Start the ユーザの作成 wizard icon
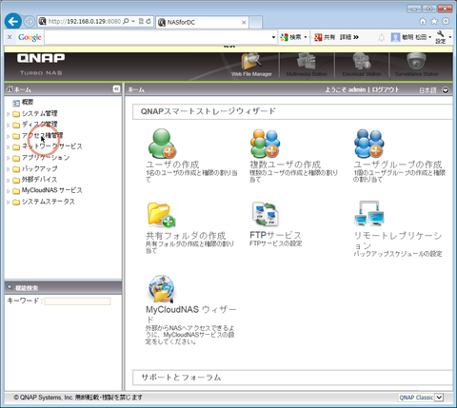This screenshot has height=408, width=457. [x=162, y=144]
